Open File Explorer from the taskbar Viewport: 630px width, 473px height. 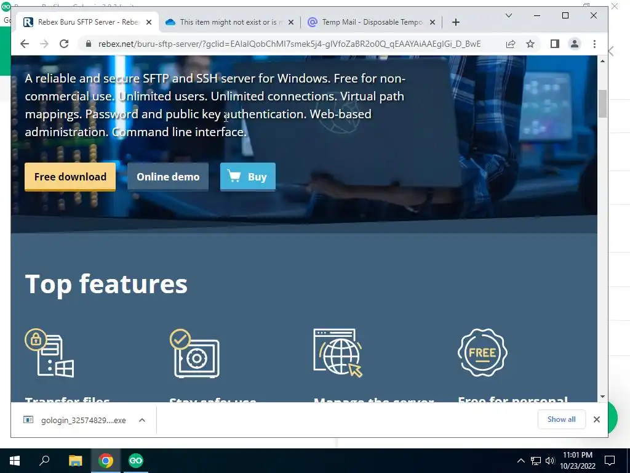[75, 461]
